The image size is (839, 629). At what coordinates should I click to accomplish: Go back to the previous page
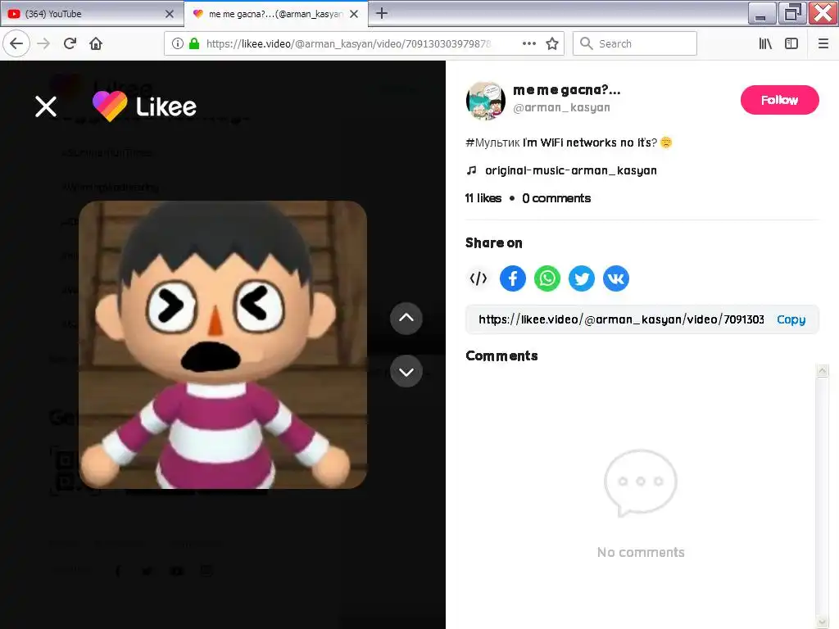16,43
